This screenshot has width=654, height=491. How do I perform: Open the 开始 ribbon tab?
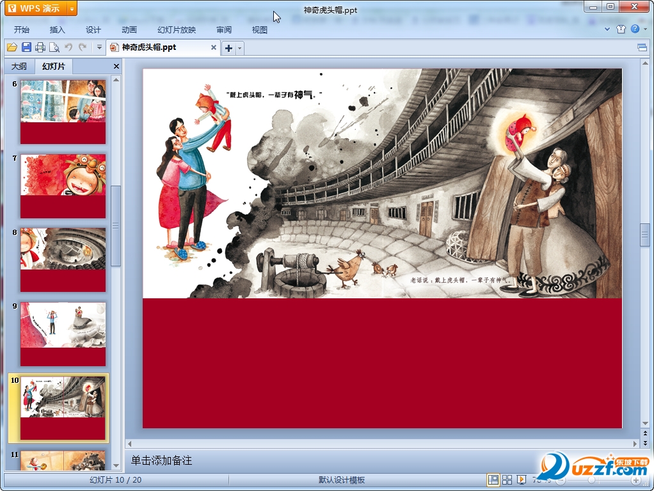(x=22, y=29)
